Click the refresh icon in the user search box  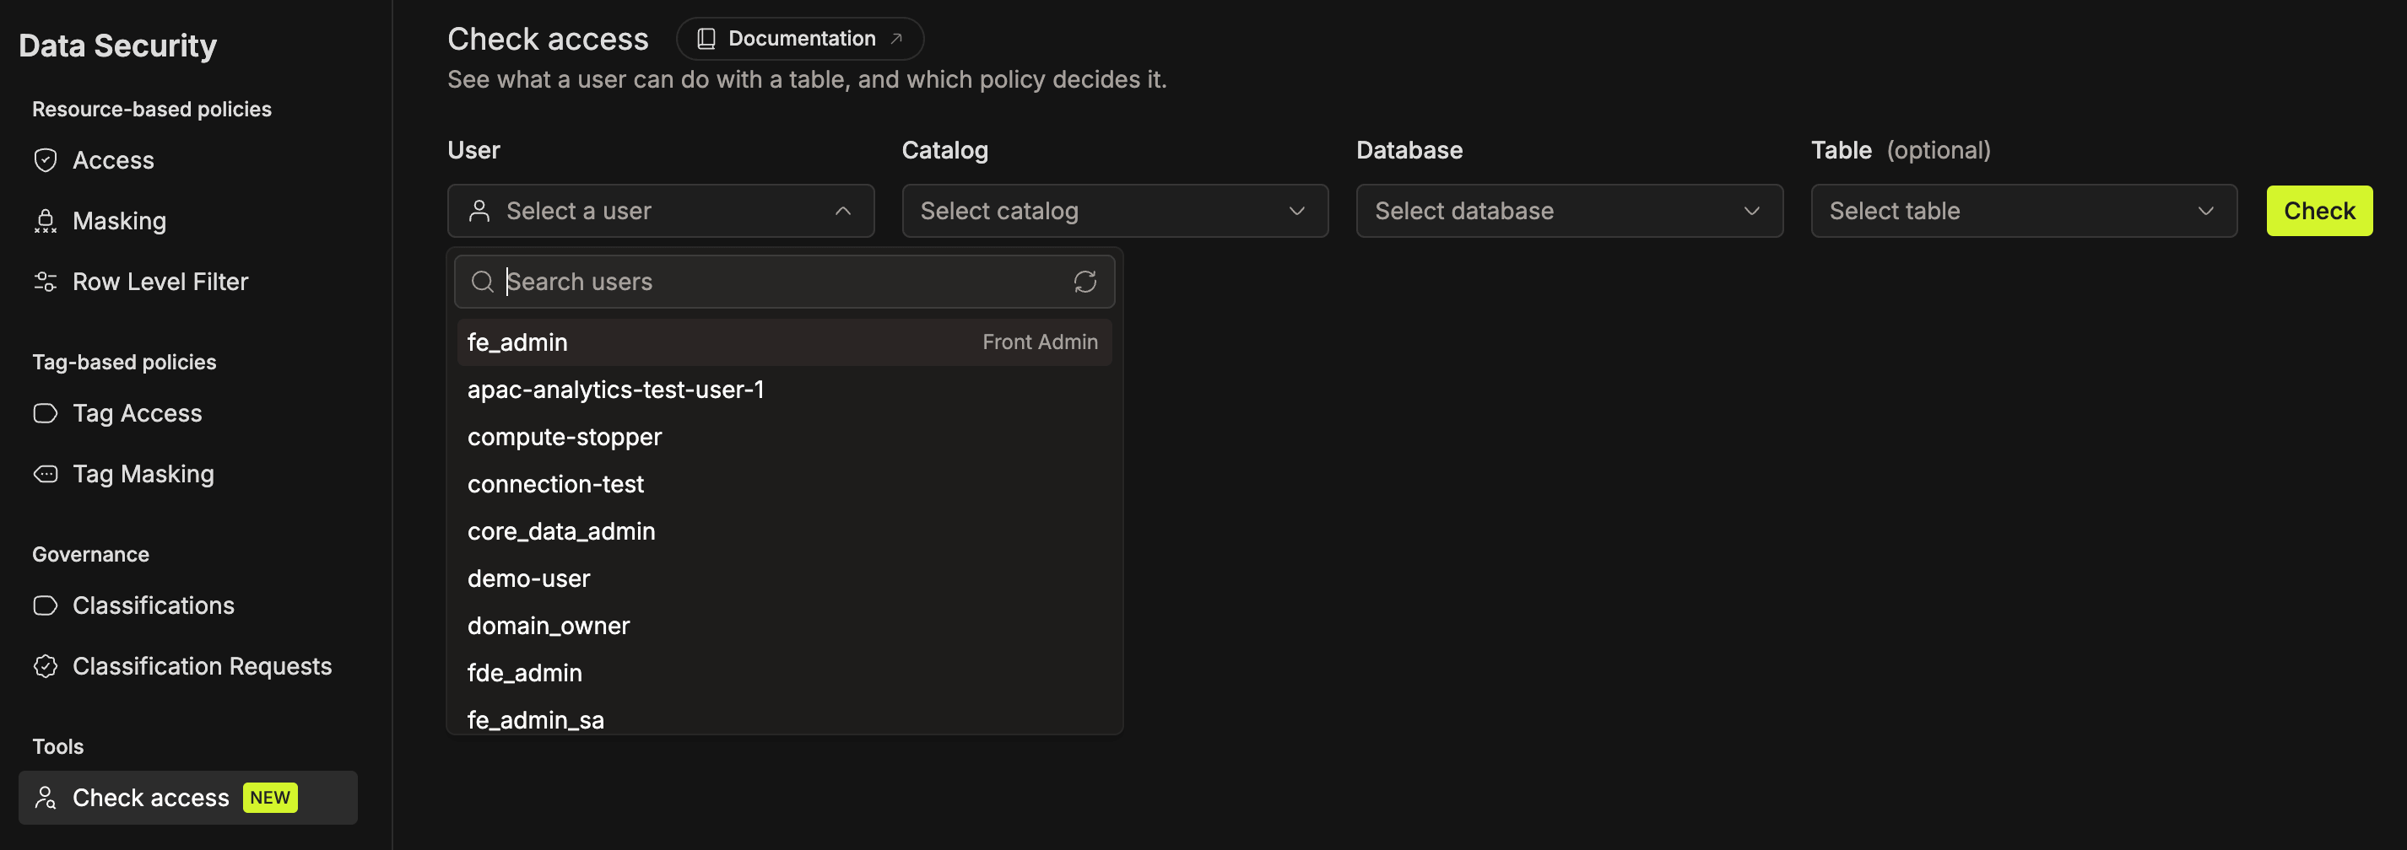pyautogui.click(x=1085, y=282)
